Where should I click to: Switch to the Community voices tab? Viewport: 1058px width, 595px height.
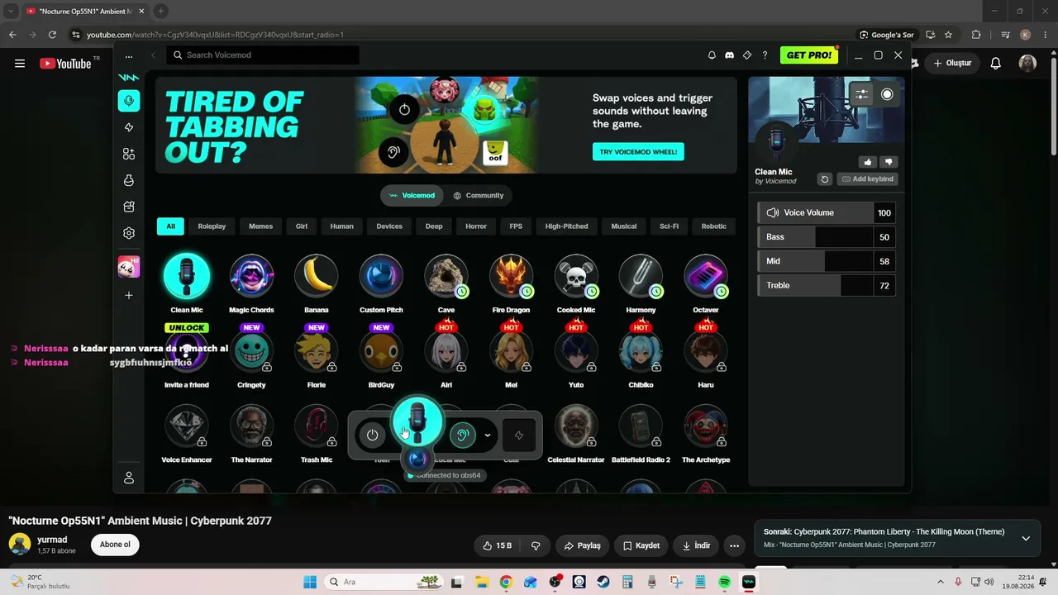tap(479, 196)
